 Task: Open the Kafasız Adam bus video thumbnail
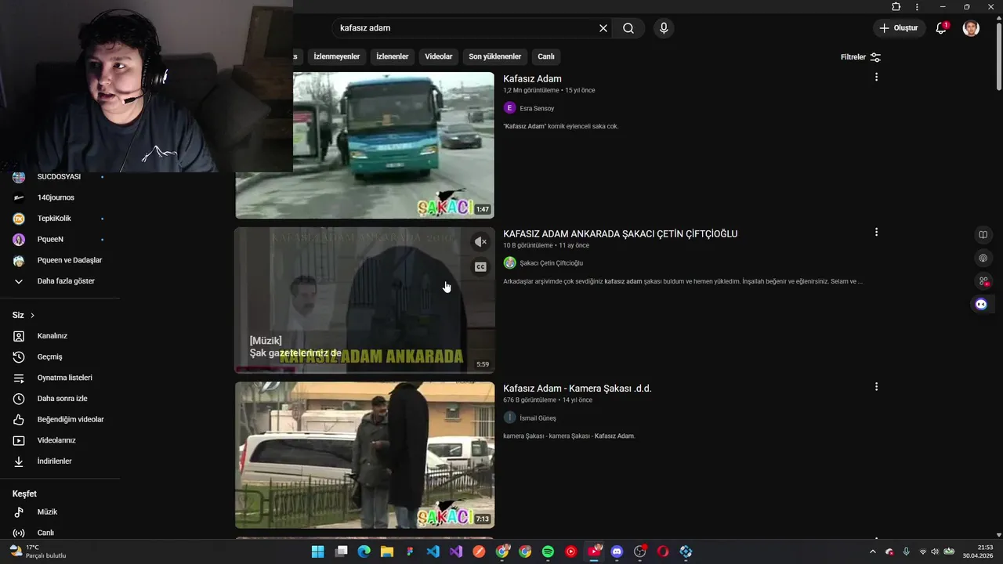[x=393, y=145]
